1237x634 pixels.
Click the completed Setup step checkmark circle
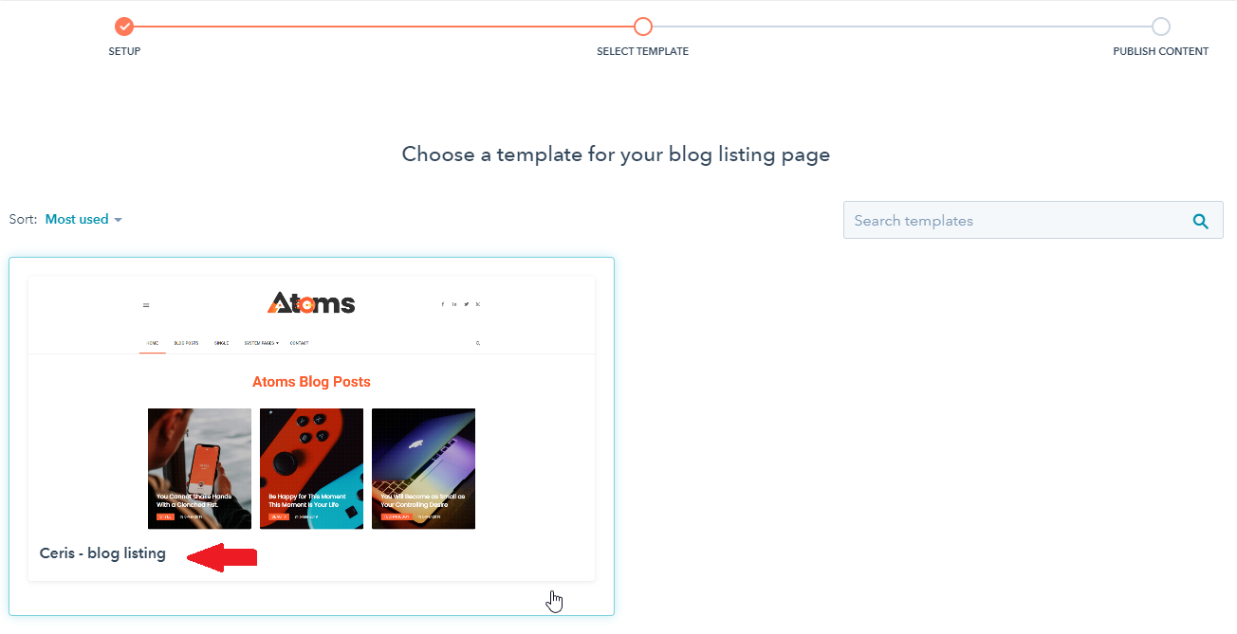(x=124, y=27)
